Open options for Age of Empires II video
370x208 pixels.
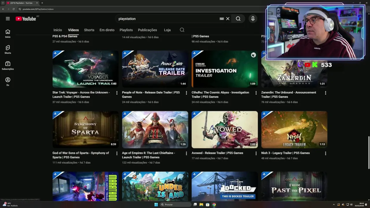click(186, 153)
